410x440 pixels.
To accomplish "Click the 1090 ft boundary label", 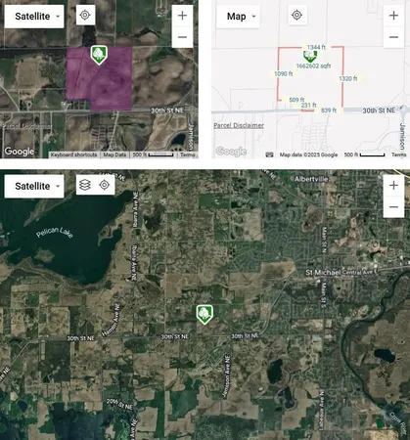I will [283, 74].
